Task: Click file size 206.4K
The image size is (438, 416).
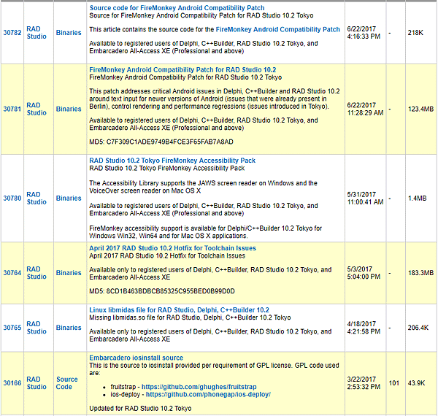Action: pos(418,328)
